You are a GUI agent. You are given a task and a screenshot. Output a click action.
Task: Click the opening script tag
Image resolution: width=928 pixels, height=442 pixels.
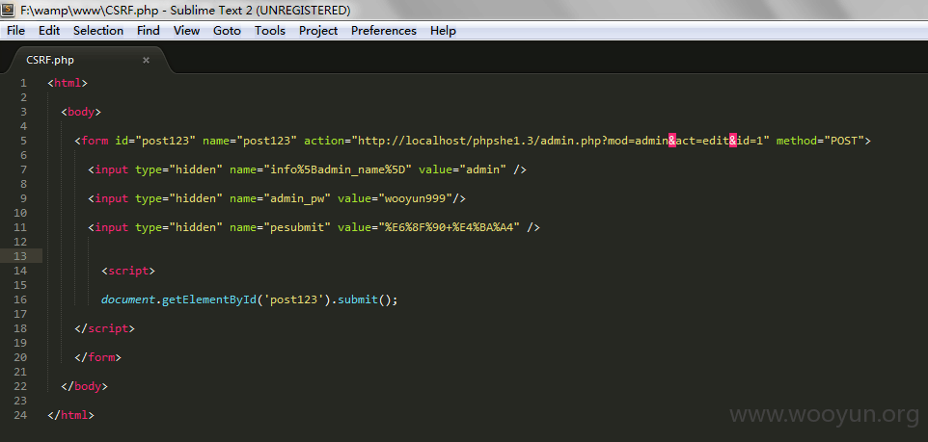click(128, 271)
